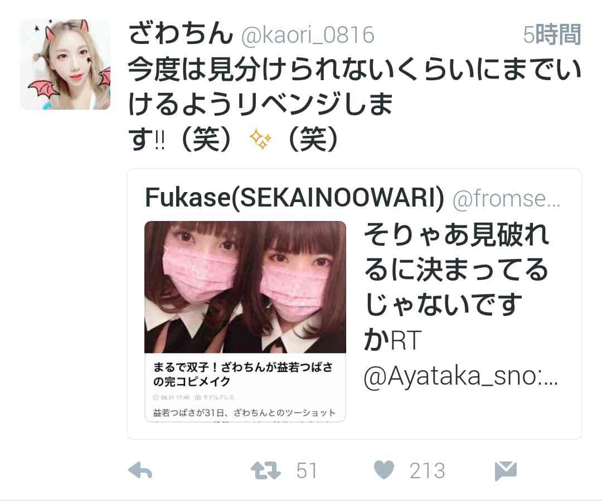Tap the retweet count 51
602x501 pixels.
coord(307,471)
